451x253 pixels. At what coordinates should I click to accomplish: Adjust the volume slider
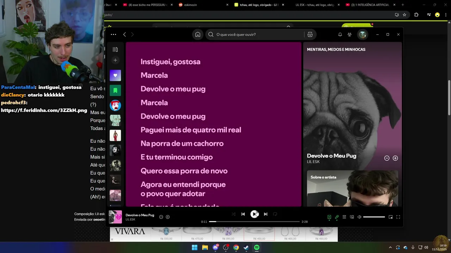pos(374,217)
